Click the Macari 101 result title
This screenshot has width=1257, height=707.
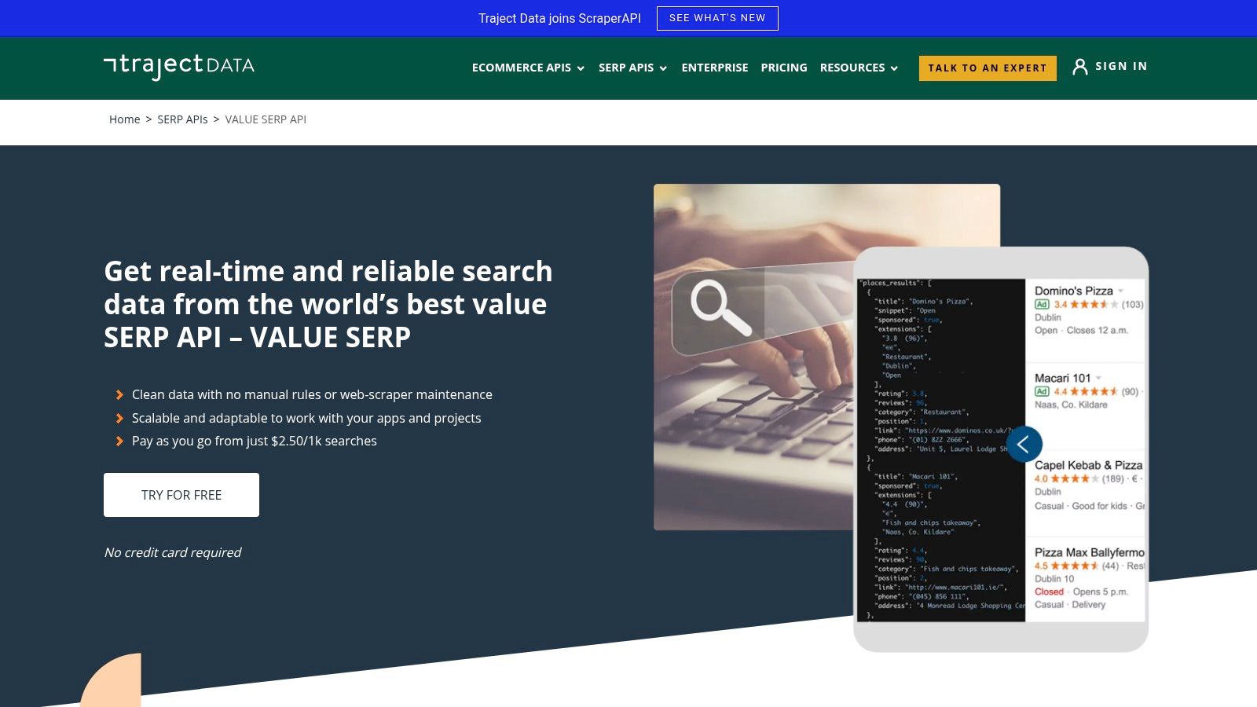pyautogui.click(x=1062, y=378)
